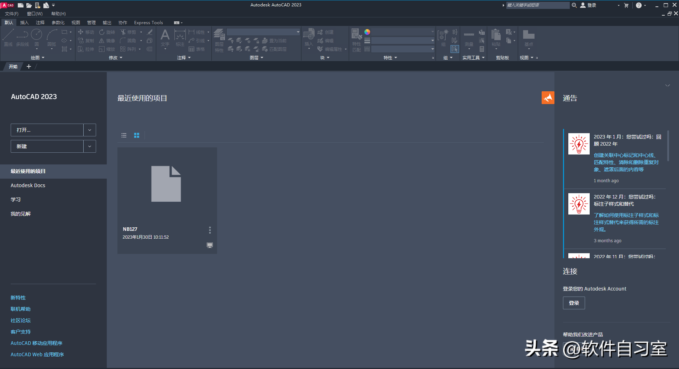
Task: Select the Text (文字) tool
Action: 165,38
